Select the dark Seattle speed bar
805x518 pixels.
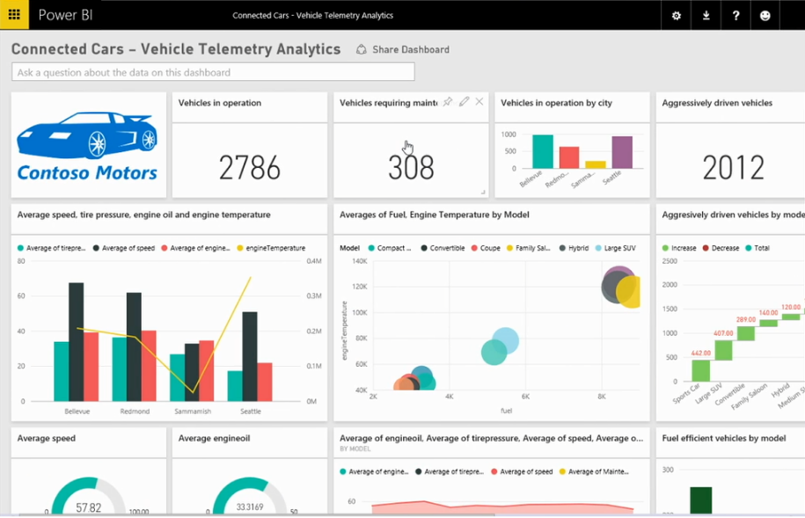click(x=250, y=356)
